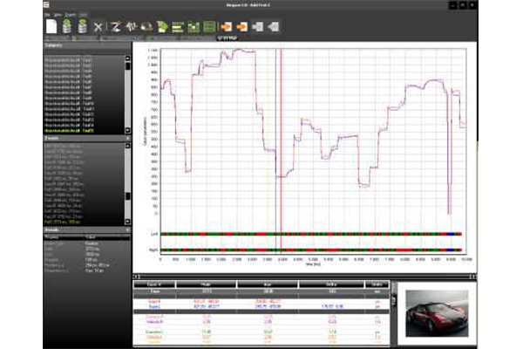Click the second green database toolbar icon
523x349 pixels.
[83, 26]
